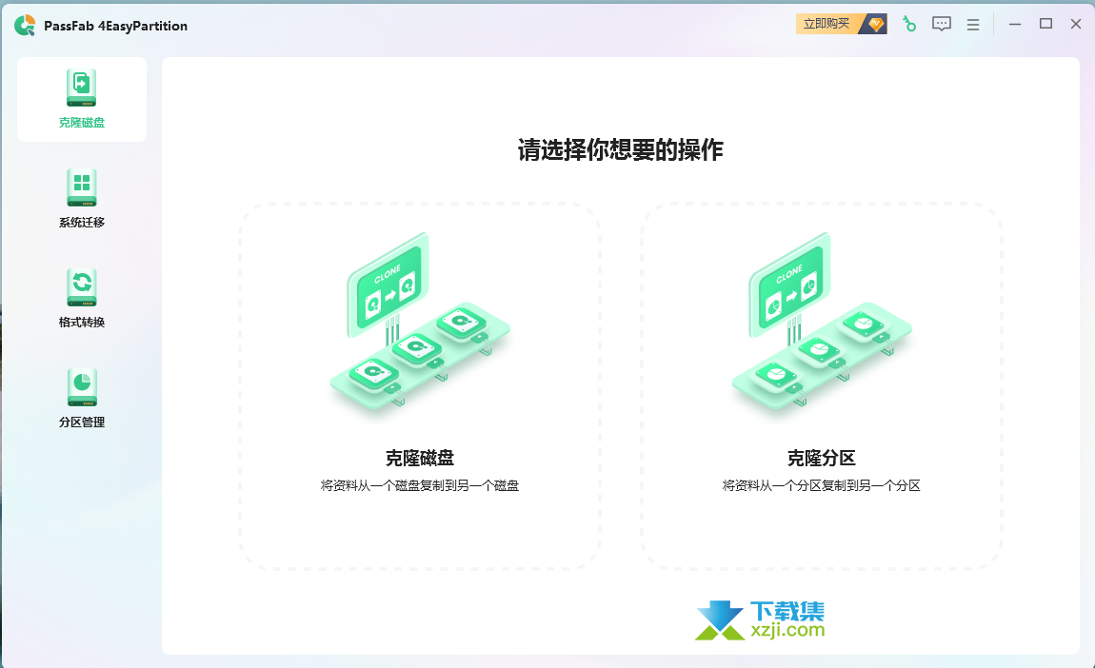Screen dimensions: 1095x668
Task: Maximize the PassFab window
Action: (1045, 24)
